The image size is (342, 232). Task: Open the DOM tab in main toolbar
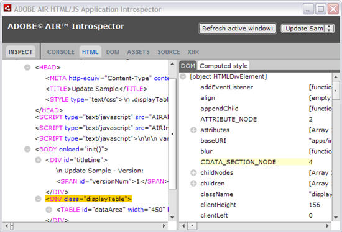[x=113, y=52]
